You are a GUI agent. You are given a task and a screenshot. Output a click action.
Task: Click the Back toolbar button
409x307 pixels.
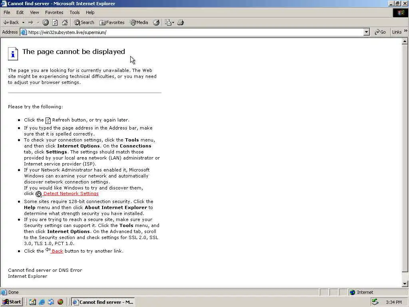coord(11,22)
